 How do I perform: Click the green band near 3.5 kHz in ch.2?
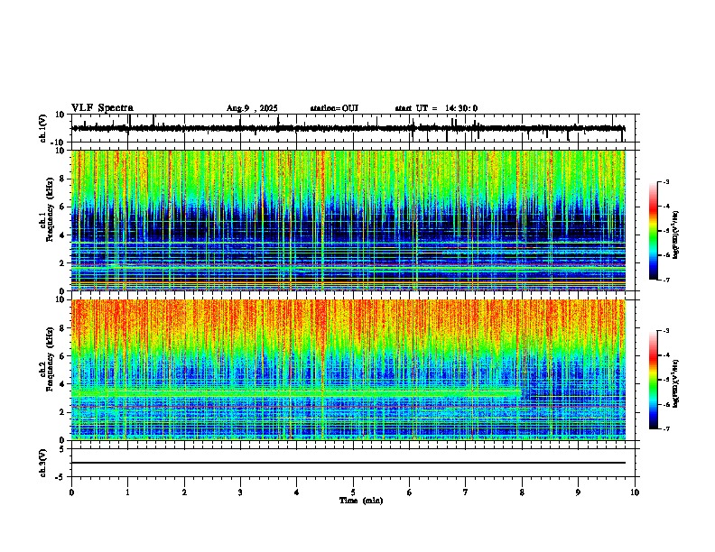click(295, 391)
